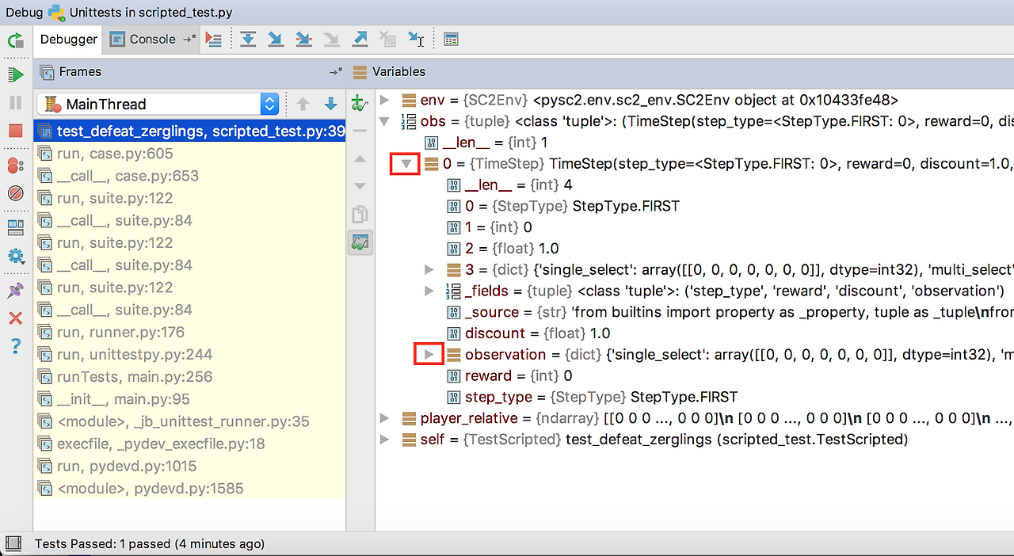The height and width of the screenshot is (556, 1014).
Task: Select frame run, case.py:605
Action: point(190,153)
